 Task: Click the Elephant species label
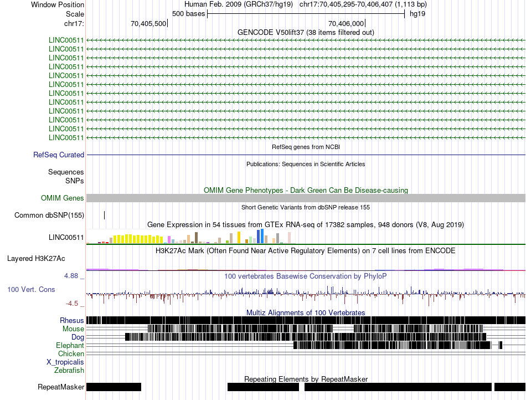pos(70,345)
